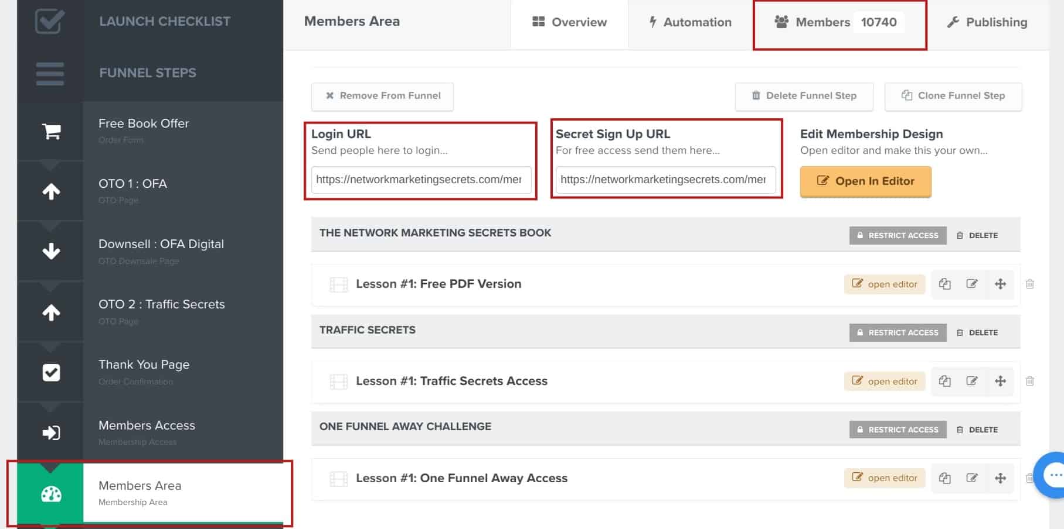Click the Open In Editor button

click(x=865, y=181)
